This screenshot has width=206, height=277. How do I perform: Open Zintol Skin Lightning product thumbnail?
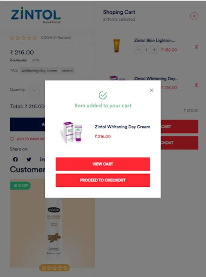click(x=116, y=46)
